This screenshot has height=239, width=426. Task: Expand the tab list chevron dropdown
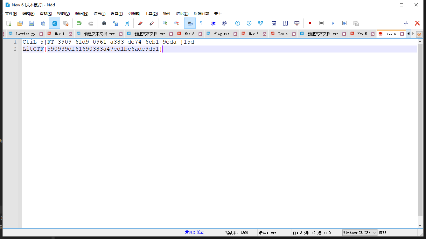(x=419, y=34)
